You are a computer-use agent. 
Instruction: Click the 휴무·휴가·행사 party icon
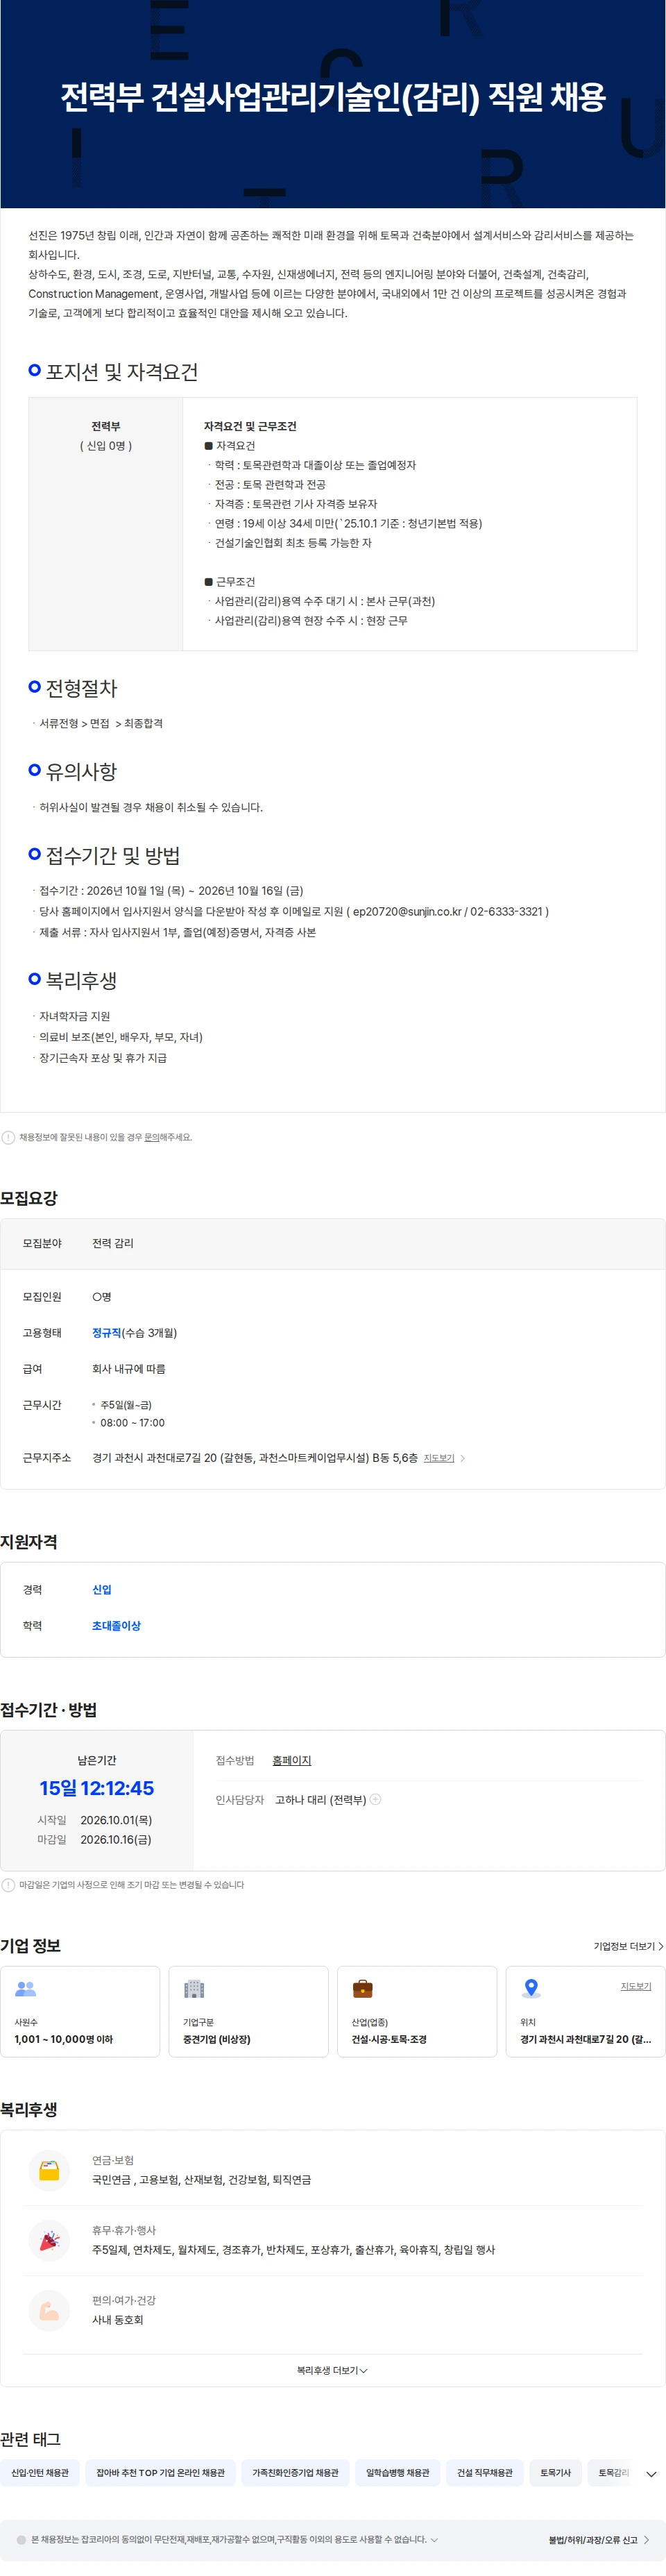pos(49,2240)
